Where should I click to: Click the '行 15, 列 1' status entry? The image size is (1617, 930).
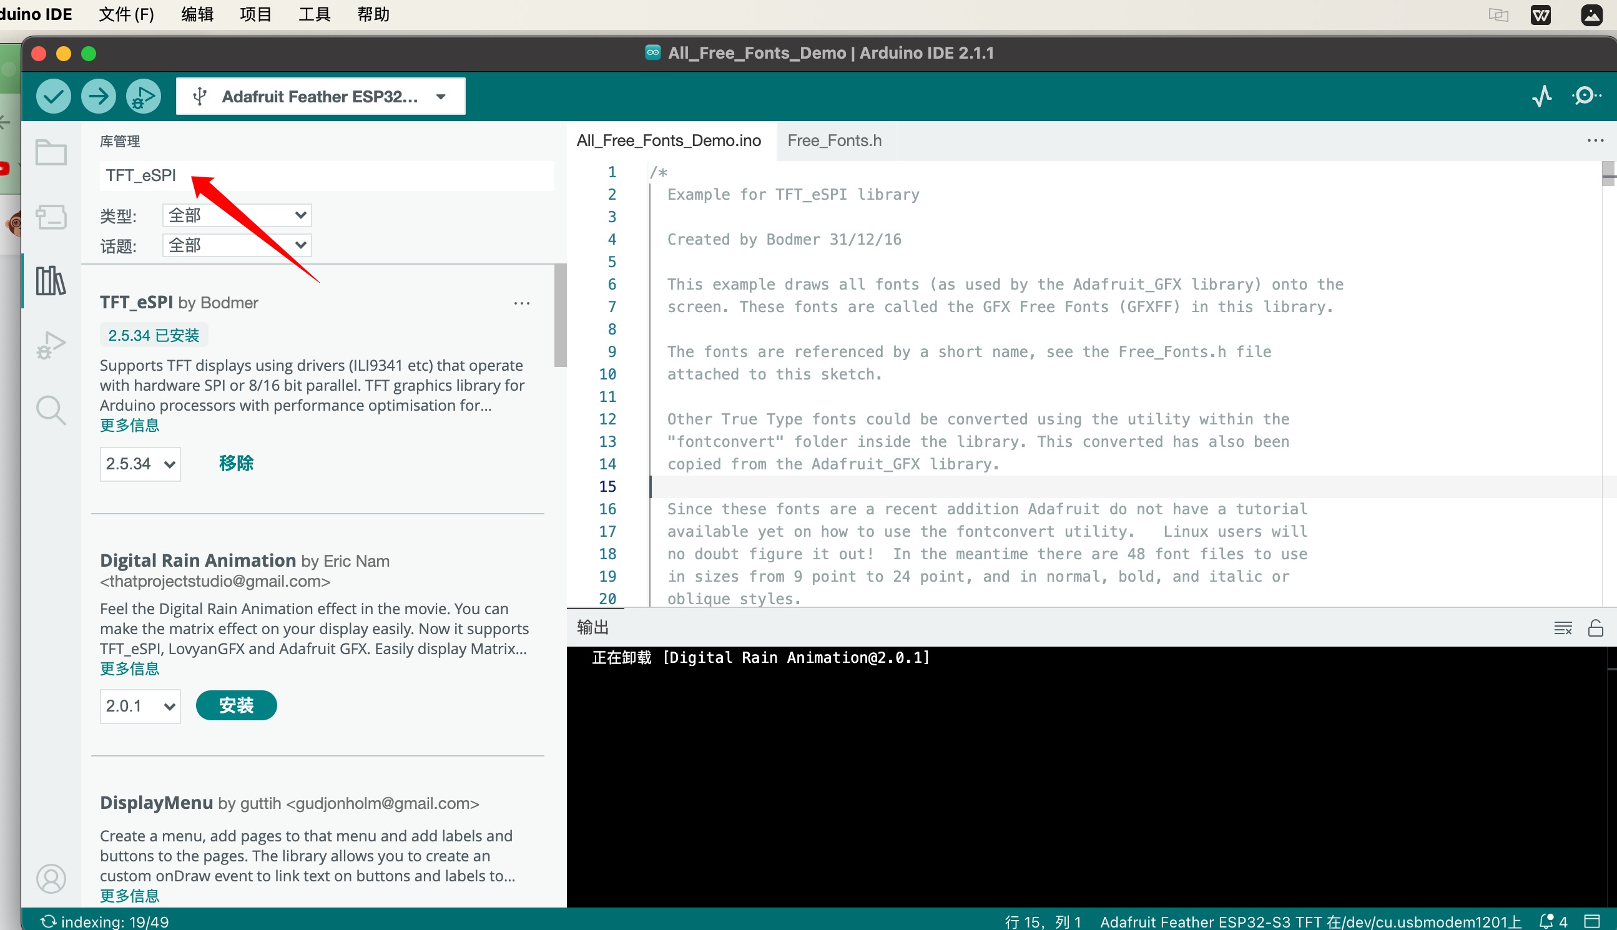1043,922
